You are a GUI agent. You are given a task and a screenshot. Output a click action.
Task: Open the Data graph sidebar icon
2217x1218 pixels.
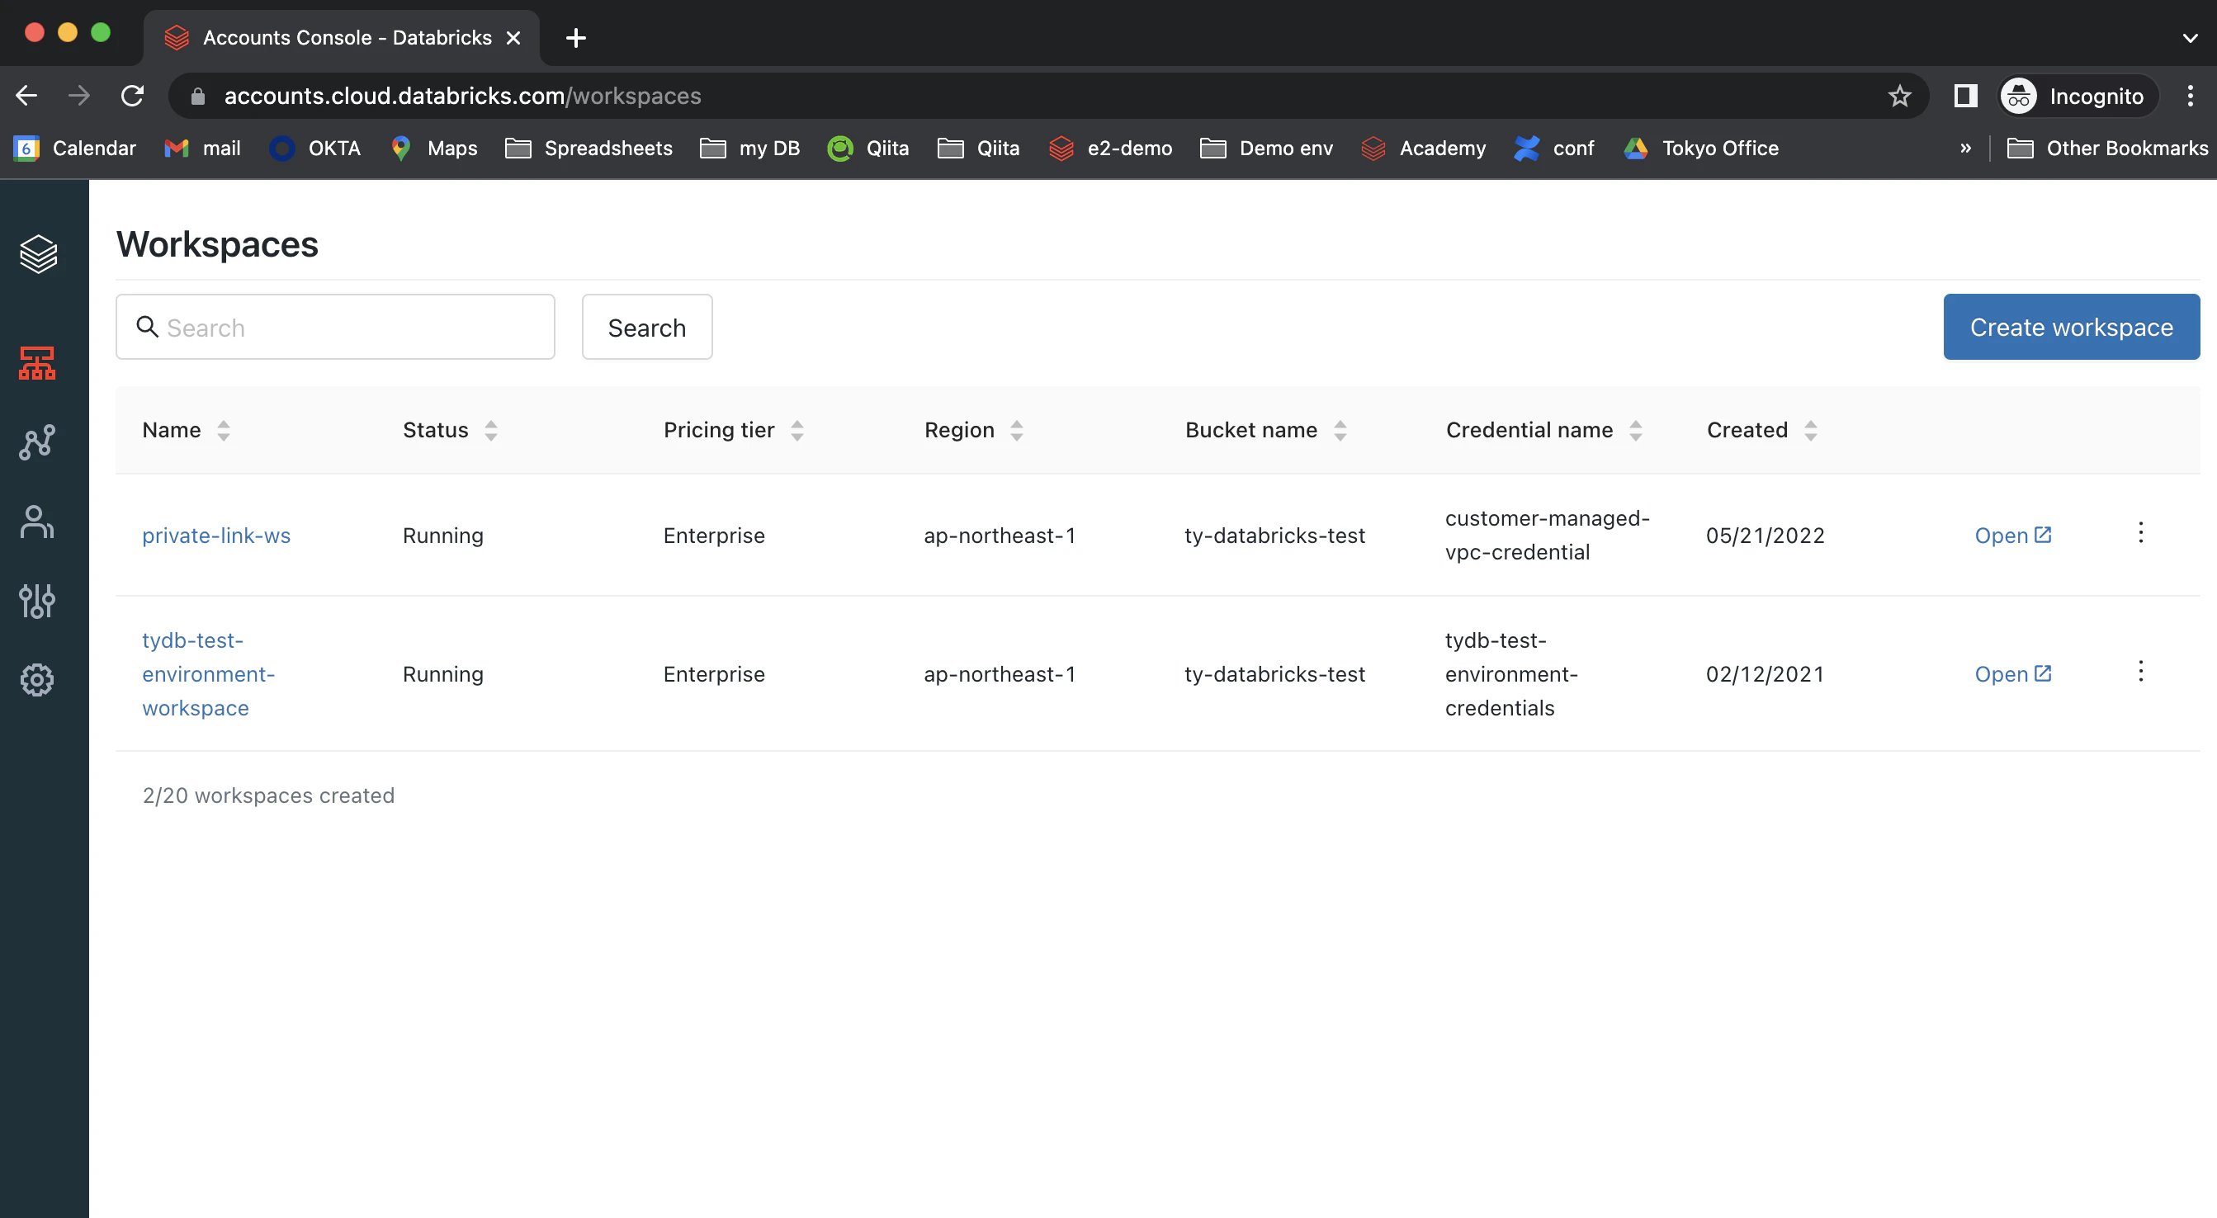click(x=37, y=442)
